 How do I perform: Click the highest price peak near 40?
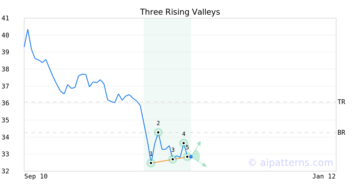(28, 29)
